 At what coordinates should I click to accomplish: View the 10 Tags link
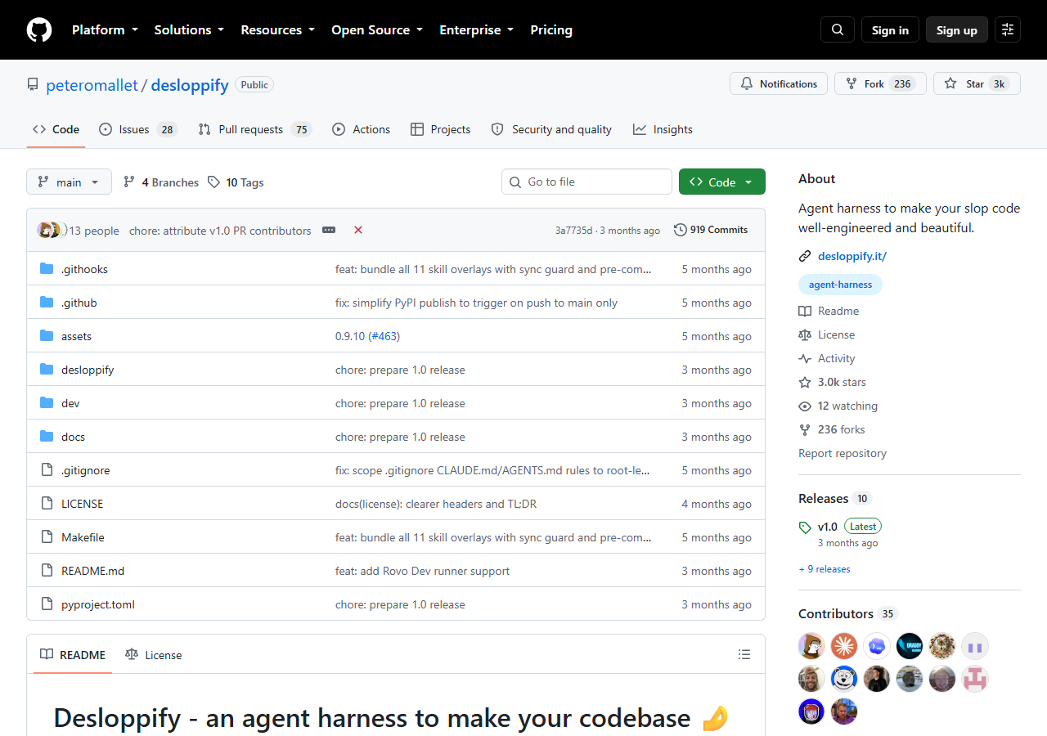236,182
